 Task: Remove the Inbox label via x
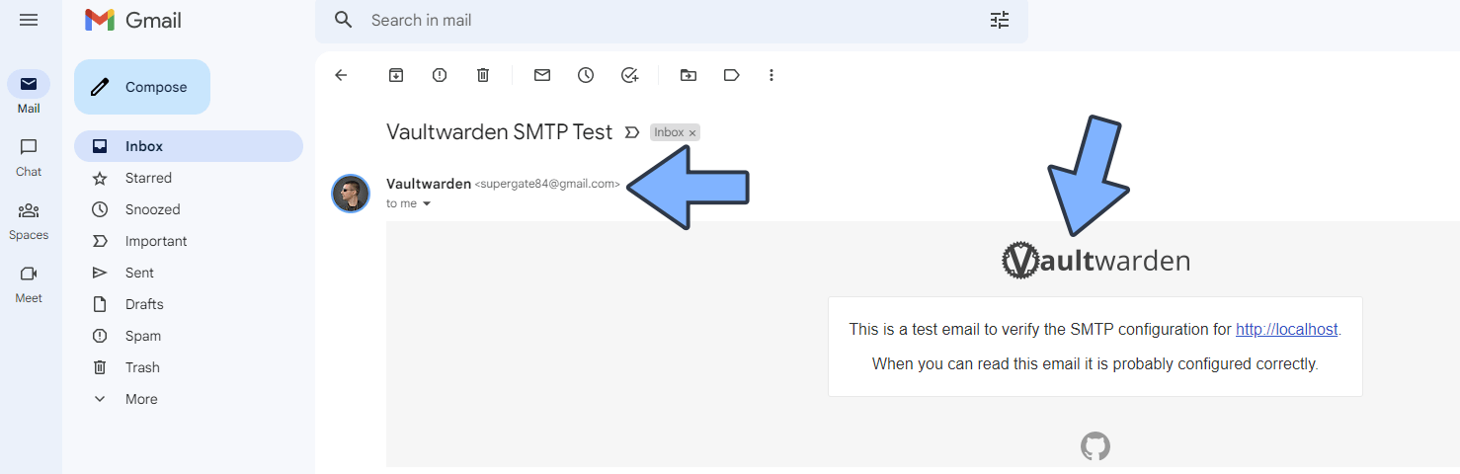[x=692, y=133]
